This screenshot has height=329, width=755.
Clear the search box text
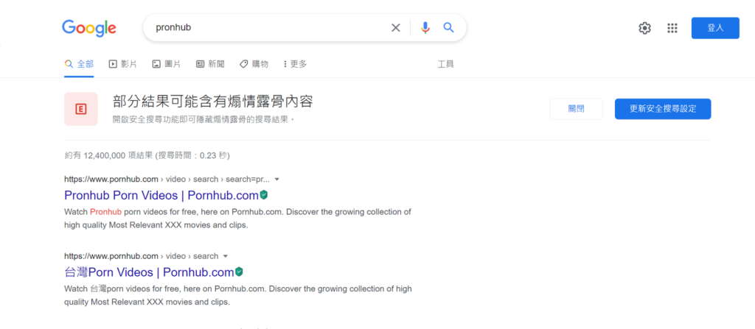(x=396, y=28)
